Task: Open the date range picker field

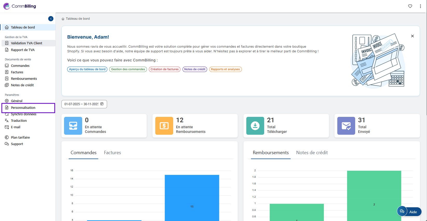Action: click(x=81, y=104)
